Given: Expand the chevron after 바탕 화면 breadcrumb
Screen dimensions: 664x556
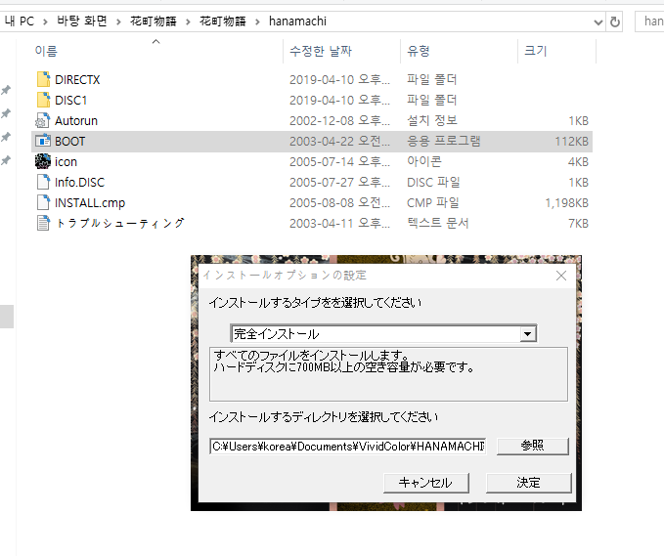Looking at the screenshot, I should (x=118, y=21).
